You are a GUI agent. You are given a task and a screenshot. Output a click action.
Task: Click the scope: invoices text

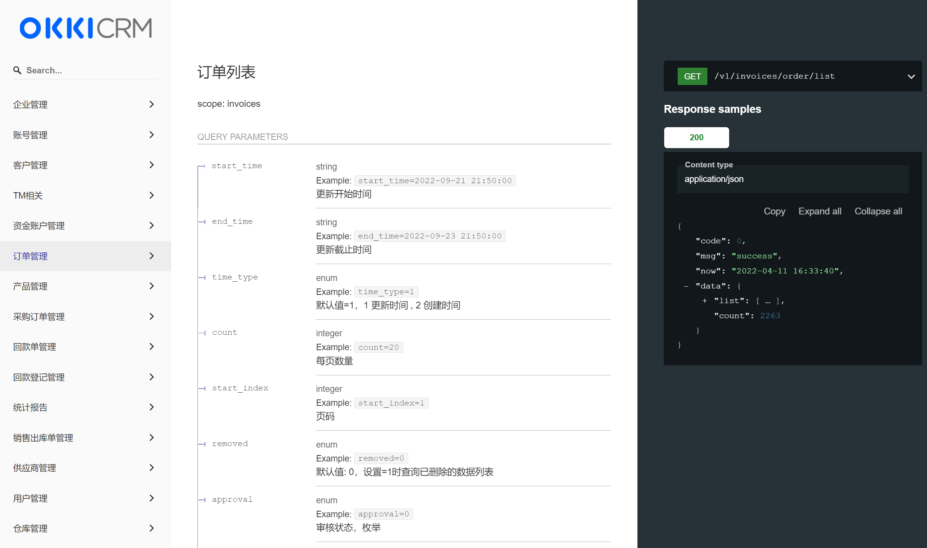click(x=229, y=104)
